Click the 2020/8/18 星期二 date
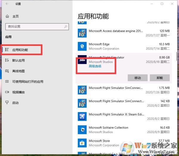 point(158,62)
